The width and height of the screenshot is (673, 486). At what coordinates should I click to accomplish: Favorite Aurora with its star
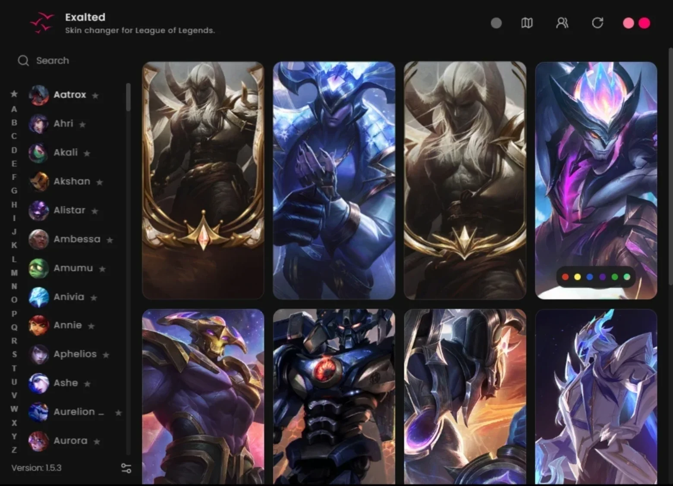97,442
